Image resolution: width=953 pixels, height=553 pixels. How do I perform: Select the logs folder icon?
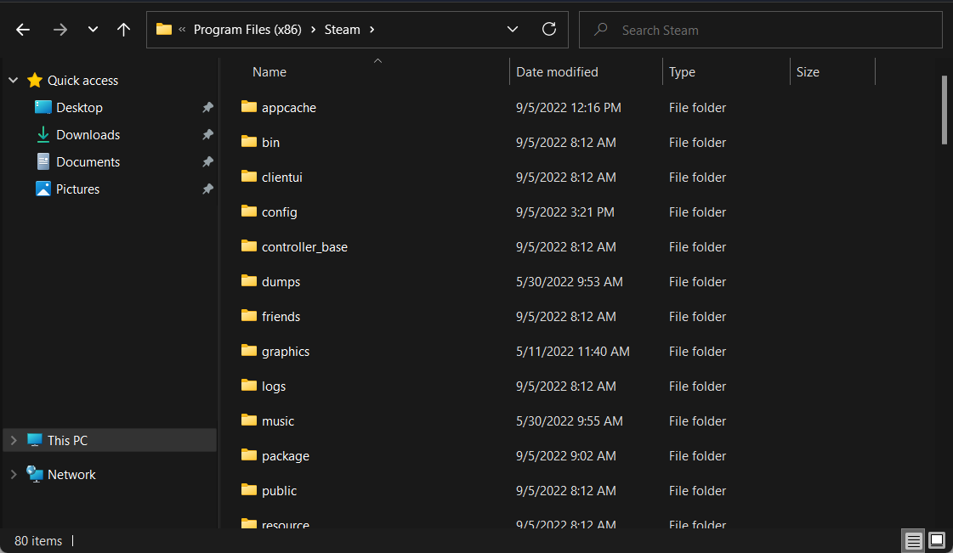(248, 386)
